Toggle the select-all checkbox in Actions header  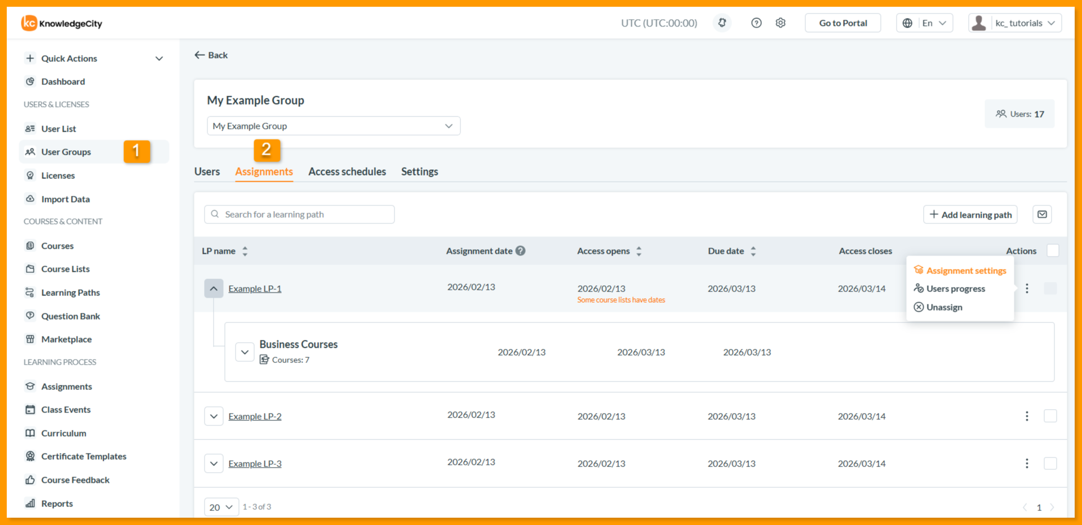coord(1053,251)
